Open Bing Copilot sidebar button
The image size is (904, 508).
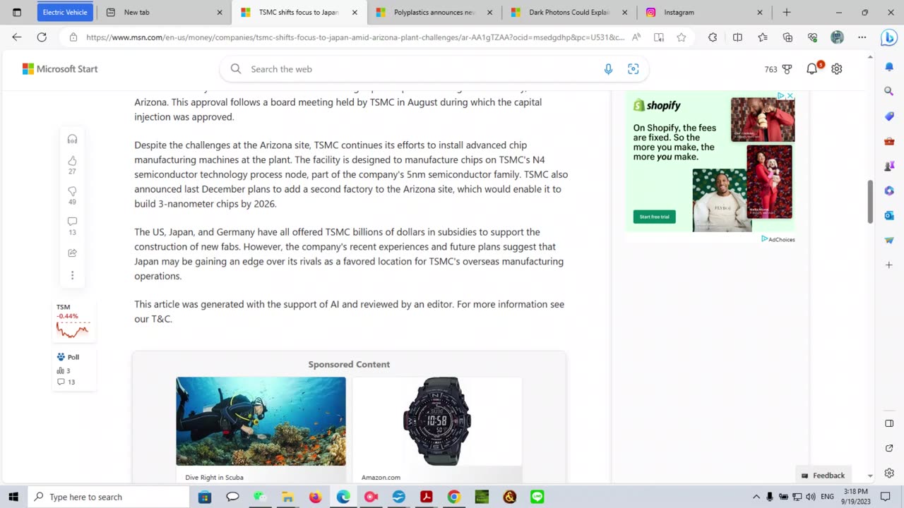click(889, 38)
